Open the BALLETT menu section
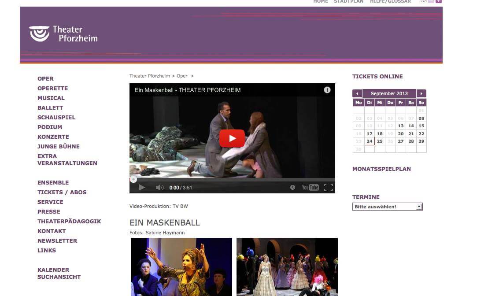The height and width of the screenshot is (296, 477). pos(50,107)
